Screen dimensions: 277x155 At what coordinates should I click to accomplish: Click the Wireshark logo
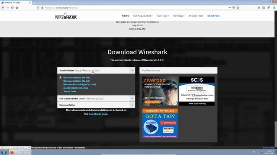pos(66,16)
